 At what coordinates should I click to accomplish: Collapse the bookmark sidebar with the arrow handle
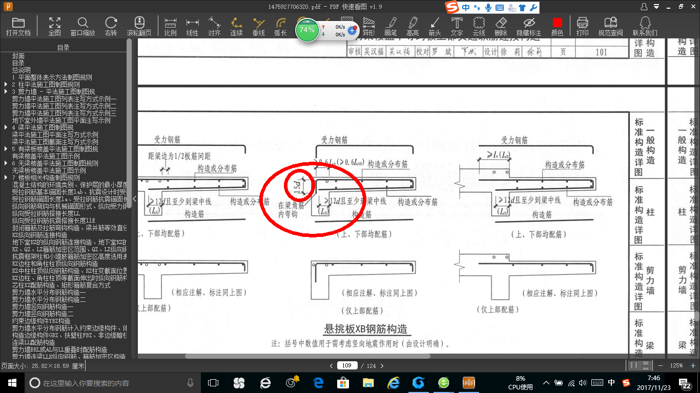(135, 199)
